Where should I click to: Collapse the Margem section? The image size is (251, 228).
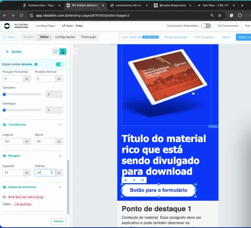point(60,156)
